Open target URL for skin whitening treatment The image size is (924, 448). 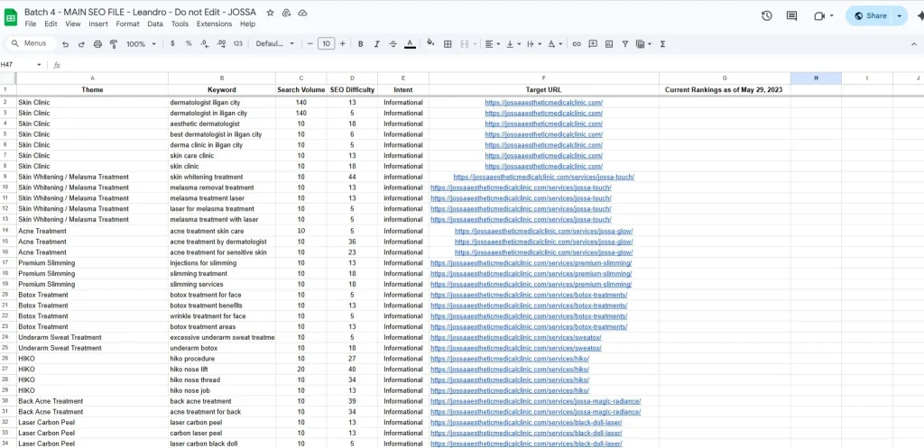click(544, 177)
